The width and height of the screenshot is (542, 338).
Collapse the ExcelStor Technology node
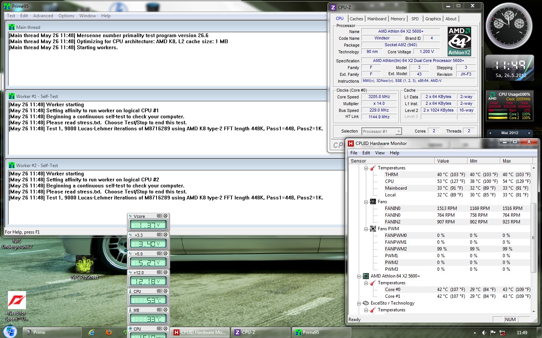(x=359, y=303)
